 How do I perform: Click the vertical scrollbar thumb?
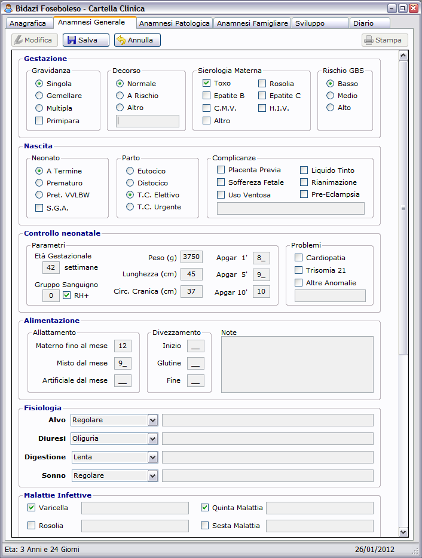point(403,208)
